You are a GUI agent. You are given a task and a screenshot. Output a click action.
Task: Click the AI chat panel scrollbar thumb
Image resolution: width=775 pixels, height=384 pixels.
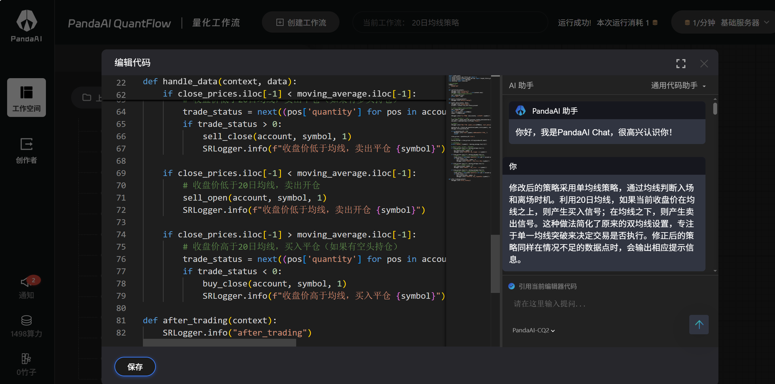pyautogui.click(x=715, y=109)
